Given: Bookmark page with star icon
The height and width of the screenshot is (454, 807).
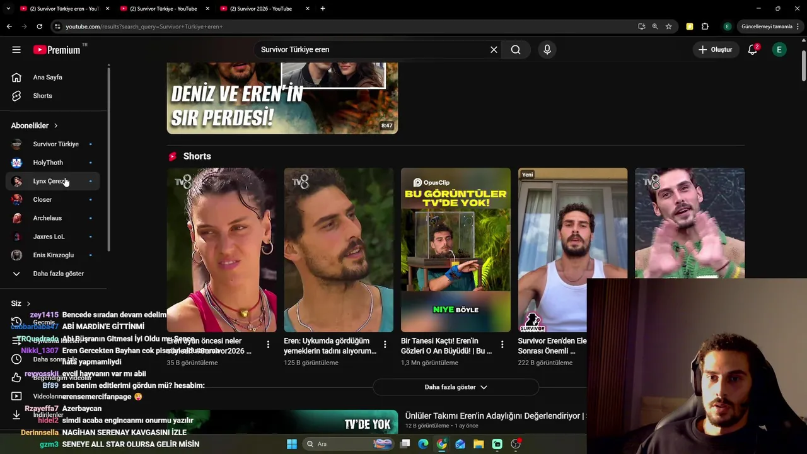Looking at the screenshot, I should [x=668, y=26].
